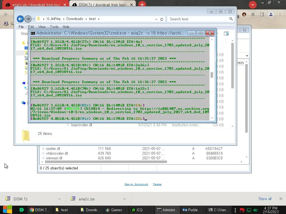
Task: Expand options arrow for DISM.7z download
Action: pyautogui.click(x=59, y=199)
